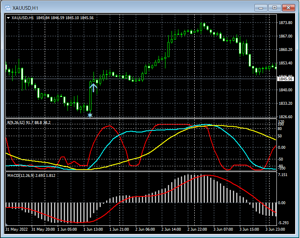Image resolution: width=300 pixels, height=238 pixels.
Task: Minimize the XAUUSD,H1 chart window
Action: click(261, 7)
